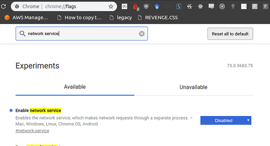
Task: Open the gray award ribbon extension
Action: click(x=233, y=7)
